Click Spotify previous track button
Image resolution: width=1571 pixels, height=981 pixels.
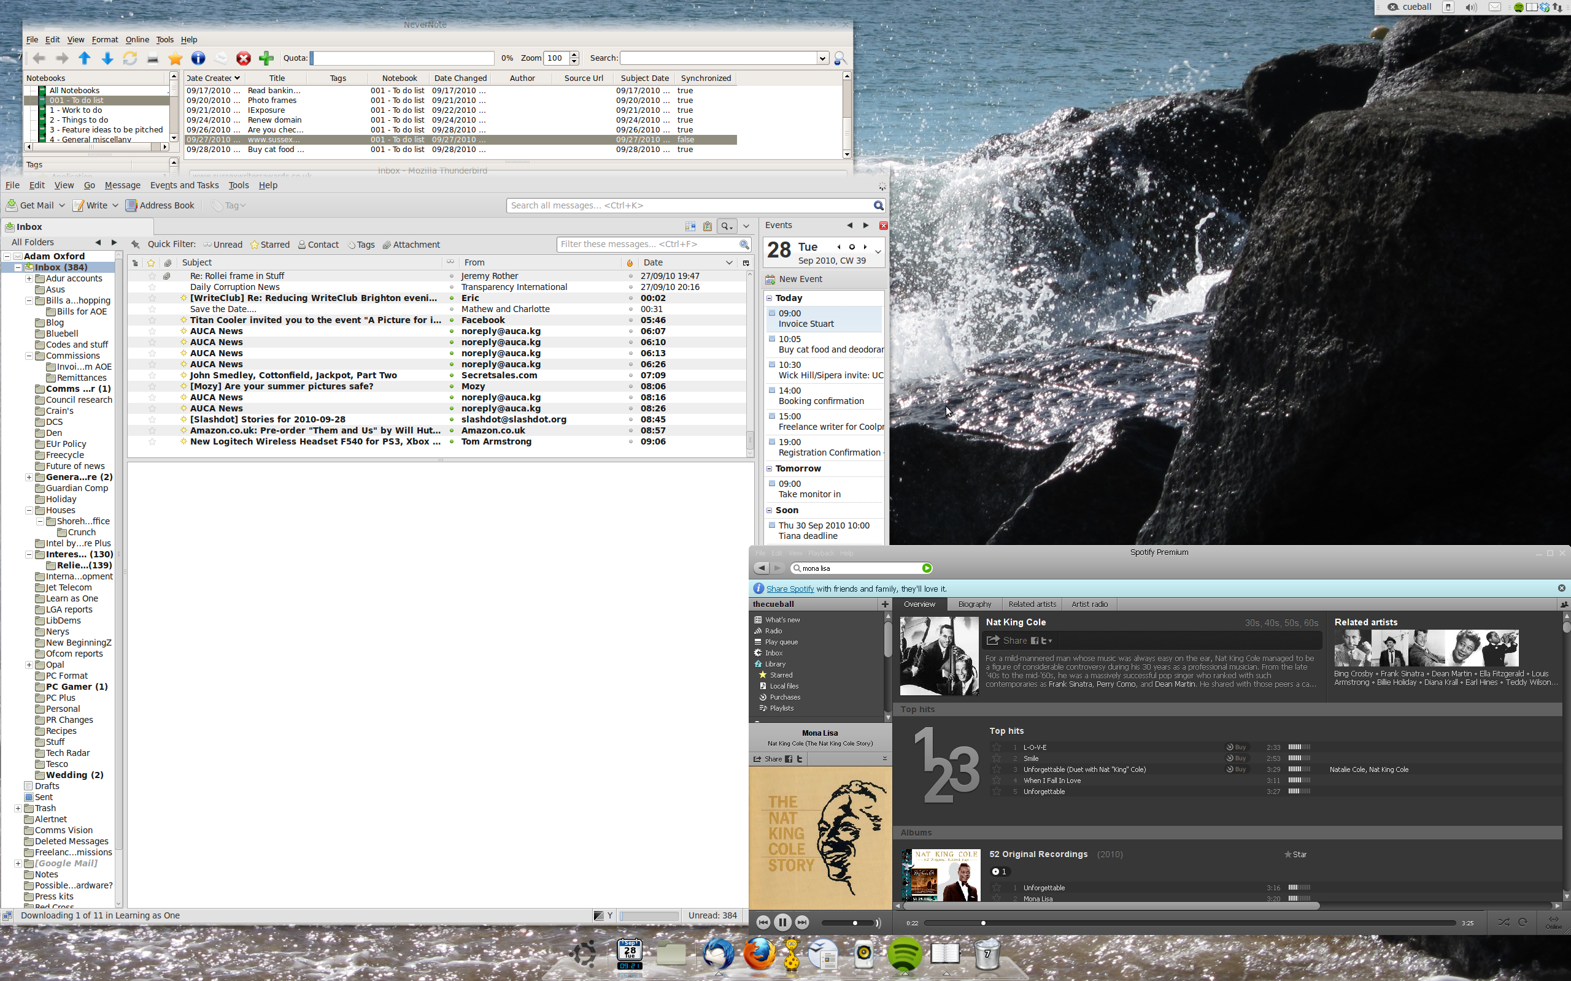[763, 922]
